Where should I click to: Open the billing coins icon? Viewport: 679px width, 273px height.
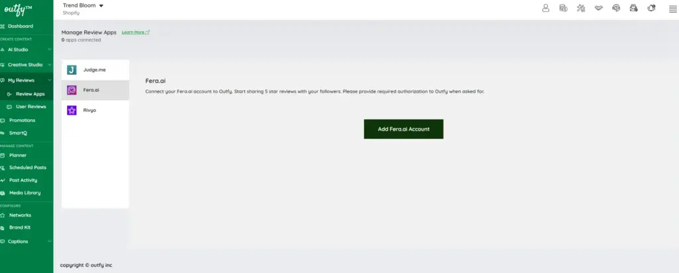pos(564,8)
